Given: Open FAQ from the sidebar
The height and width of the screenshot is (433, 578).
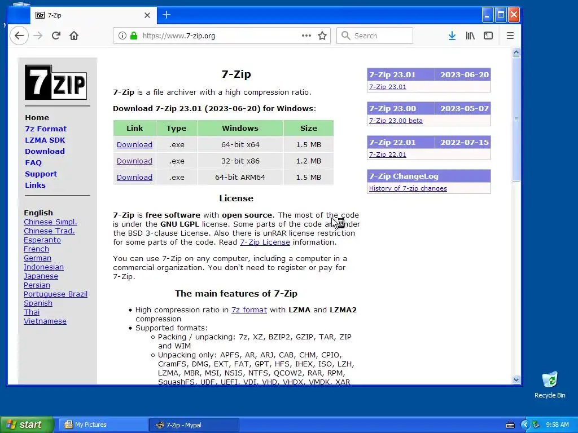Looking at the screenshot, I should [33, 163].
